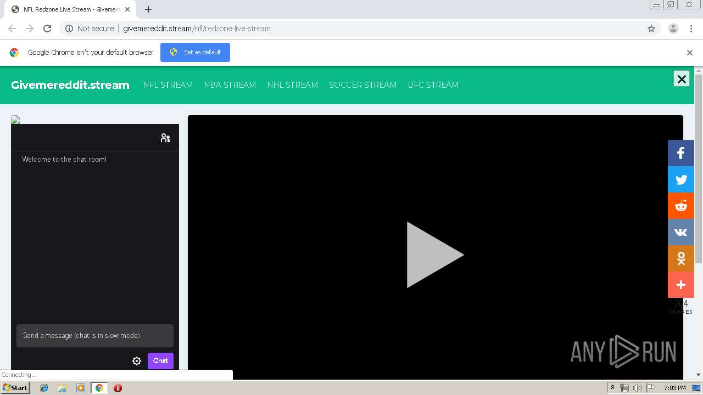
Task: Click Set as default button
Action: coord(195,53)
